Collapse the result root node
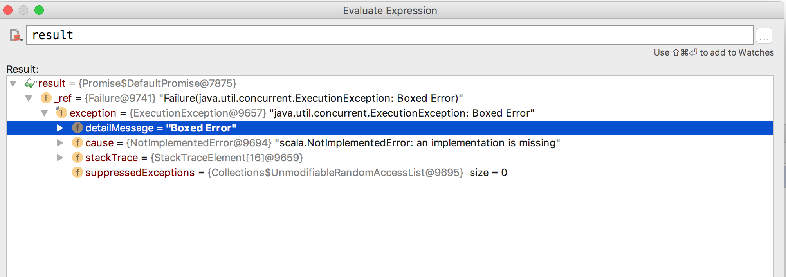Image resolution: width=786 pixels, height=277 pixels. [x=13, y=83]
